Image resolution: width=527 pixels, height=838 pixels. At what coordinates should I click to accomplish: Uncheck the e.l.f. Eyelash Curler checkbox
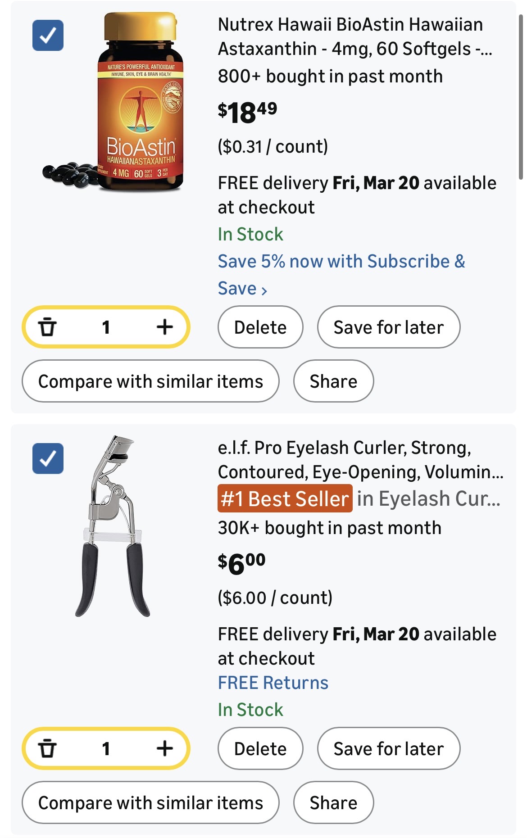pos(48,458)
